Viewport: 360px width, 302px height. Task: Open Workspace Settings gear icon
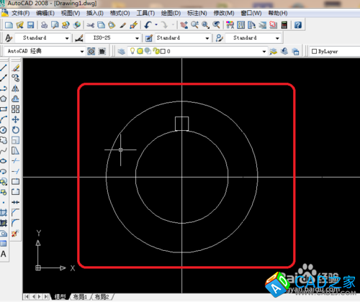(x=91, y=51)
